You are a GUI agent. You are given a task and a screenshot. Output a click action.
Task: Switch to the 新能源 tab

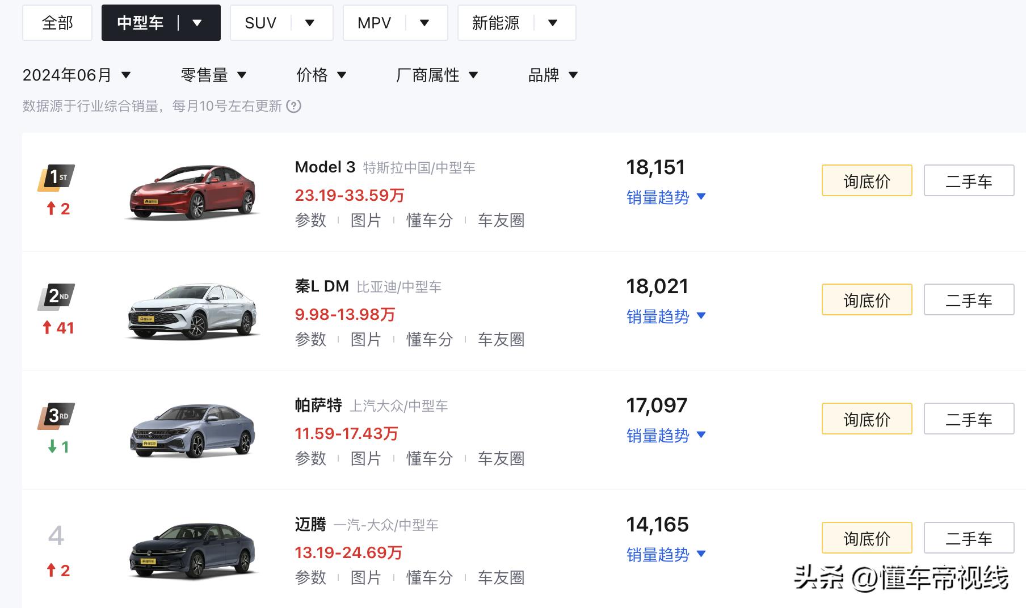click(495, 23)
